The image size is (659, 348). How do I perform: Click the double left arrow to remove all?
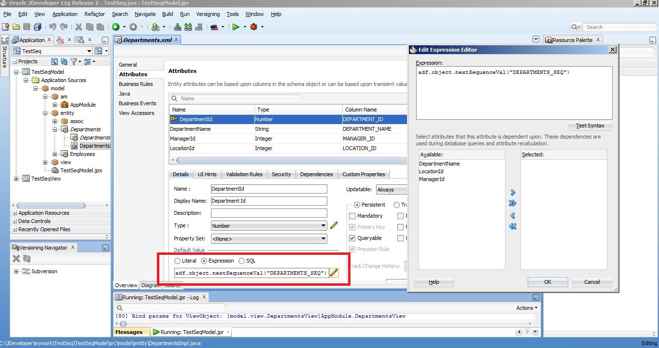513,226
